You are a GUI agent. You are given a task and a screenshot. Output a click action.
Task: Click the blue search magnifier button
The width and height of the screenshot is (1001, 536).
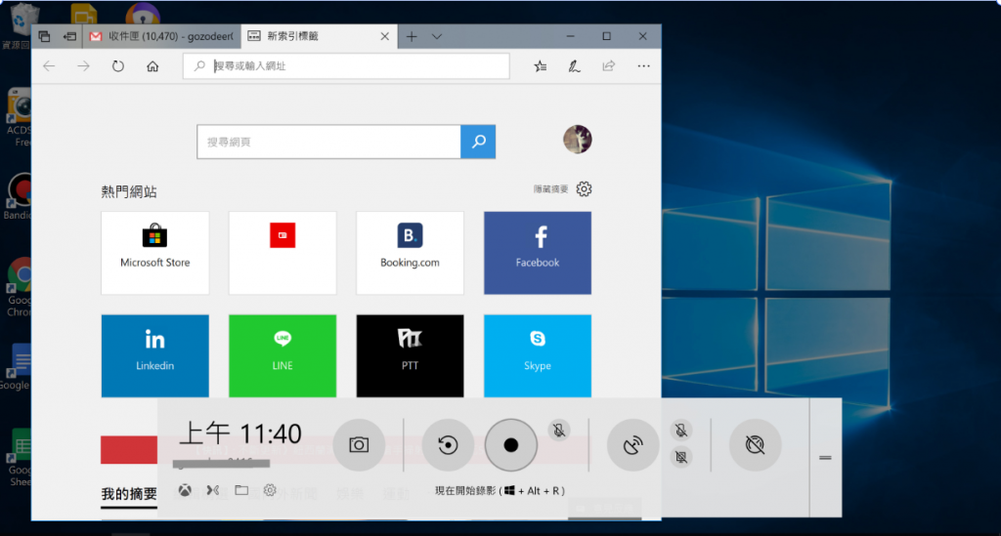click(478, 142)
